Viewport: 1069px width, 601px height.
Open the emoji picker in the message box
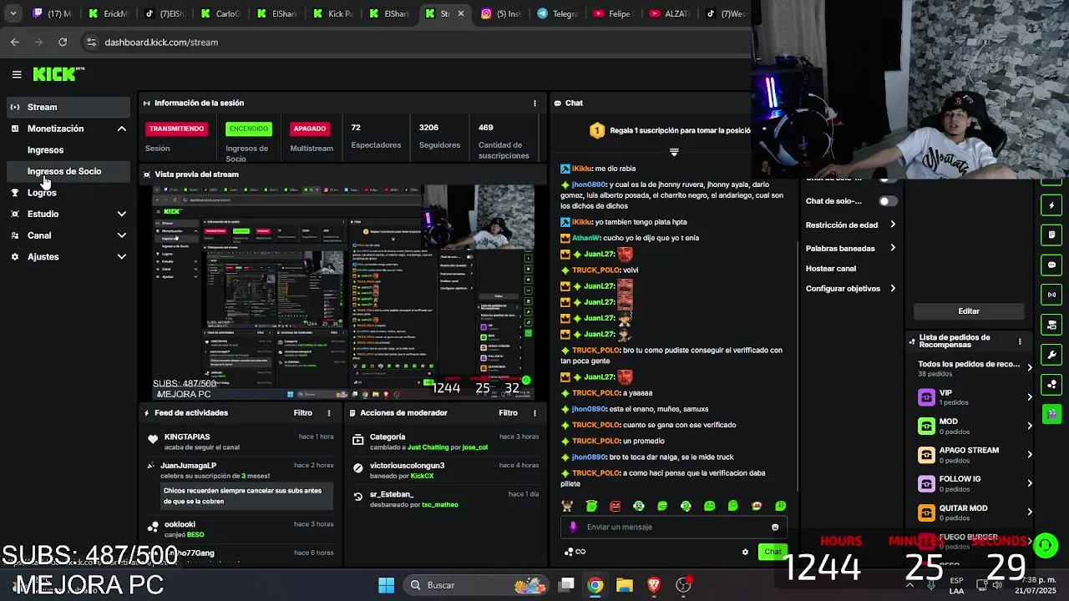tap(775, 527)
